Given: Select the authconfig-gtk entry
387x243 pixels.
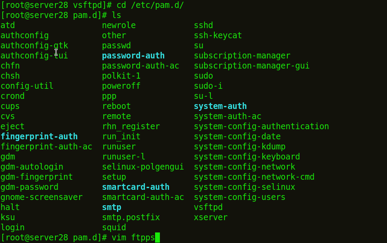Looking at the screenshot, I should pyautogui.click(x=34, y=45).
